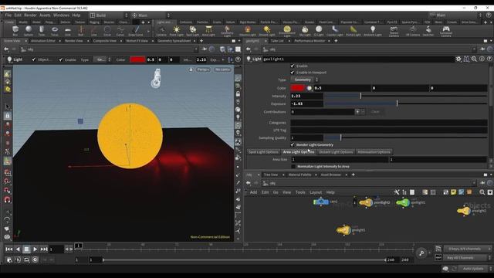Screen dimensions: 494x278
Task: Create a Portal Light from the shelf
Action: pos(354,31)
